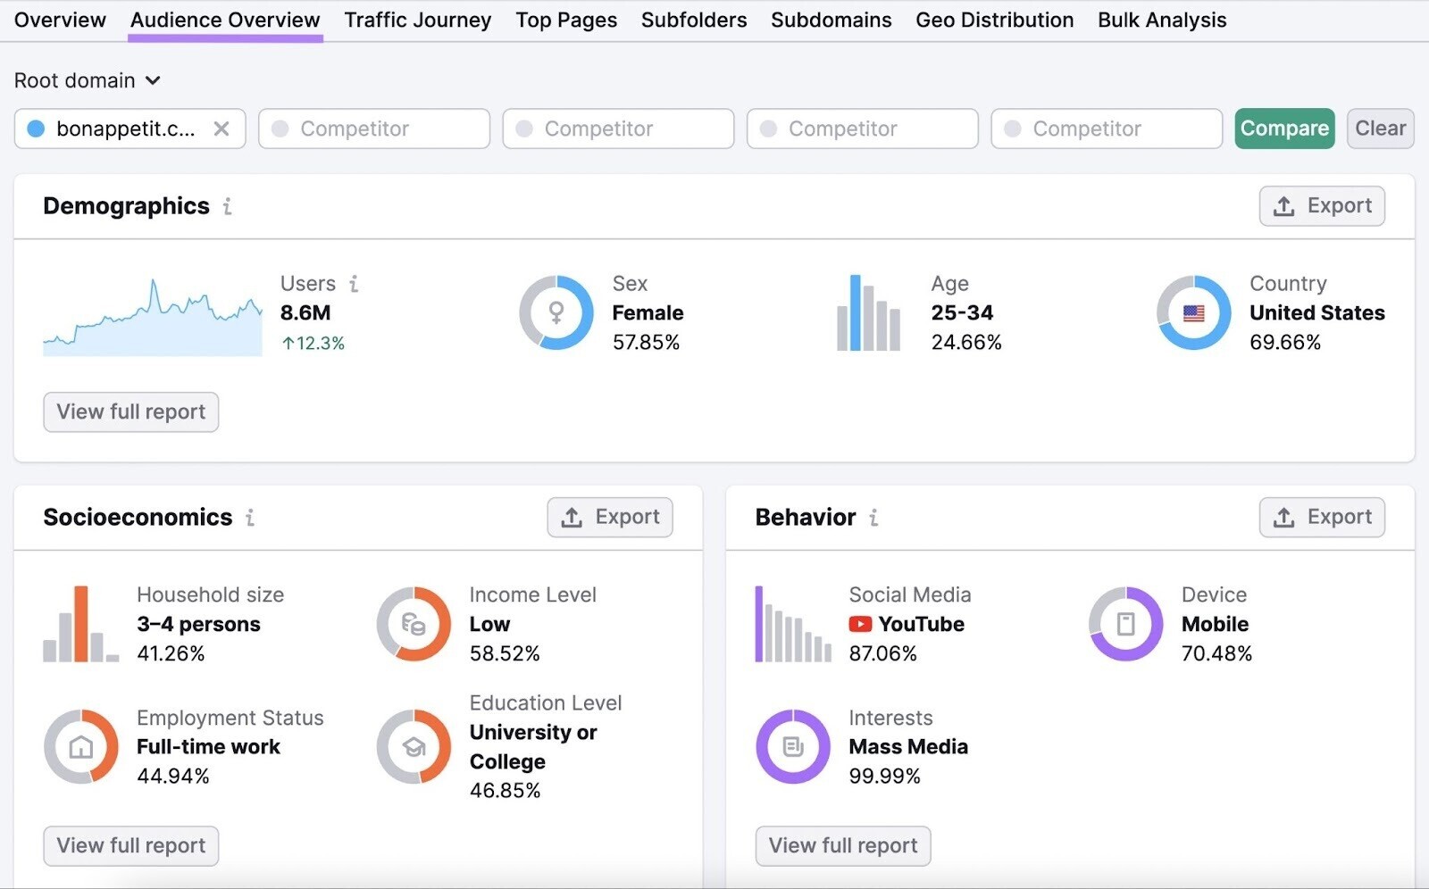The height and width of the screenshot is (889, 1429).
Task: Click the Clear button next to Compare
Action: pyautogui.click(x=1379, y=128)
